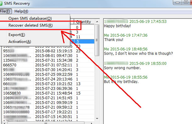Click highlighted quantity cell showing 5
The image size is (192, 124).
tap(84, 42)
